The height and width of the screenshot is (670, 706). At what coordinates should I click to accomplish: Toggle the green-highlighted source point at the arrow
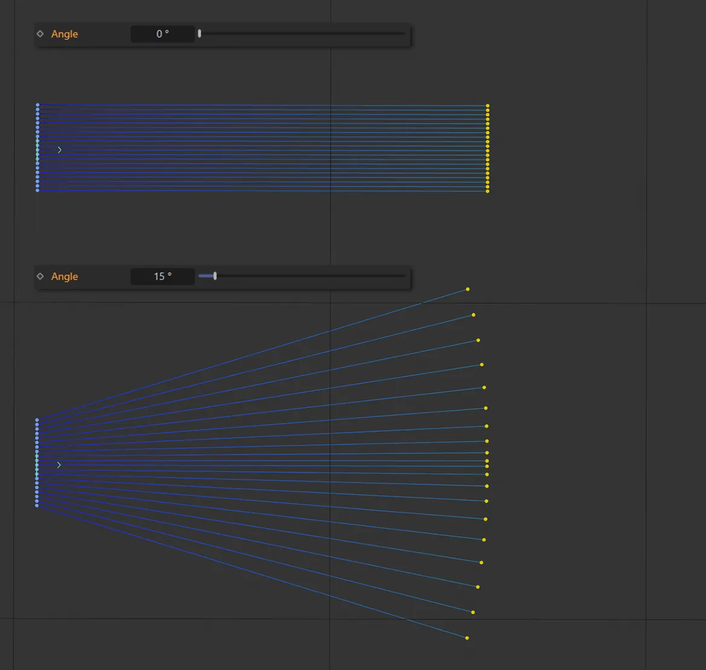[x=37, y=149]
